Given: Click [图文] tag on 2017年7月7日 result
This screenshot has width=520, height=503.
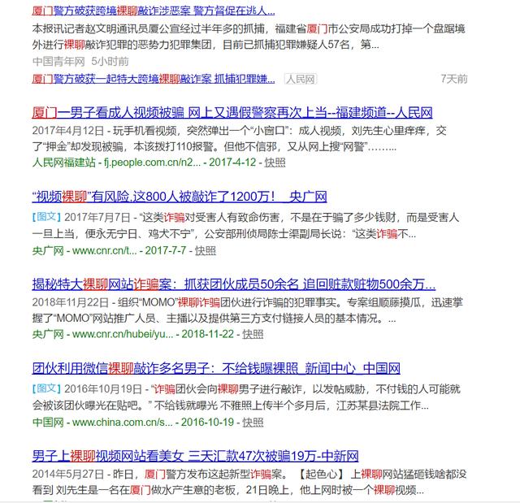Looking at the screenshot, I should [x=47, y=217].
